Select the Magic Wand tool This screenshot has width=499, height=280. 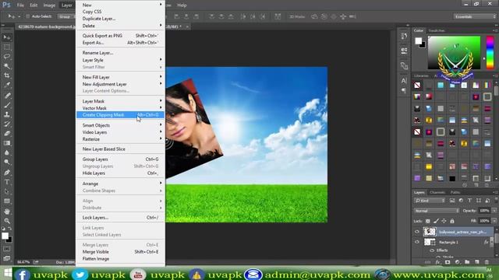(7, 66)
